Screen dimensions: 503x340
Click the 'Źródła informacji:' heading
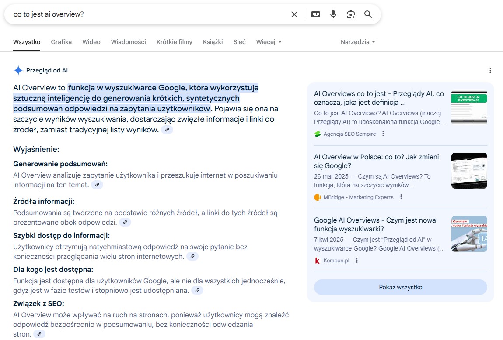click(x=44, y=201)
